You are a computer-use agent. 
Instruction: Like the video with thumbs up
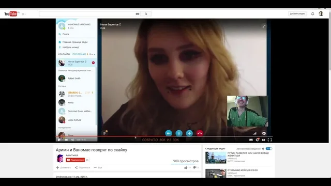[186, 167]
